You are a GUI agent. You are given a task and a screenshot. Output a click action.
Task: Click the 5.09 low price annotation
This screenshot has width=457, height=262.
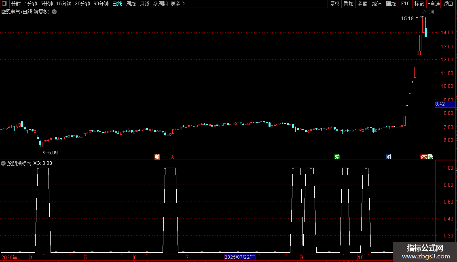tap(53, 152)
